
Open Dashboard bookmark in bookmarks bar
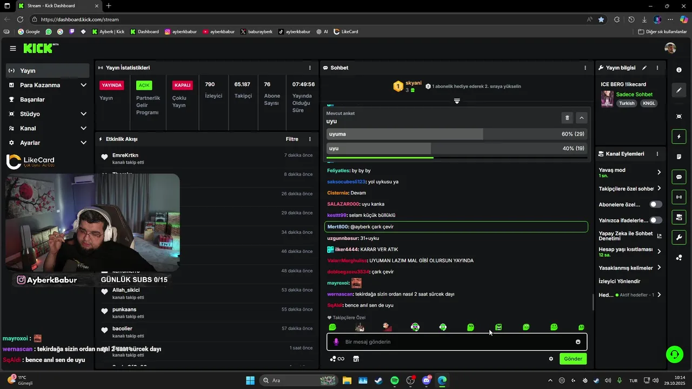click(x=144, y=32)
